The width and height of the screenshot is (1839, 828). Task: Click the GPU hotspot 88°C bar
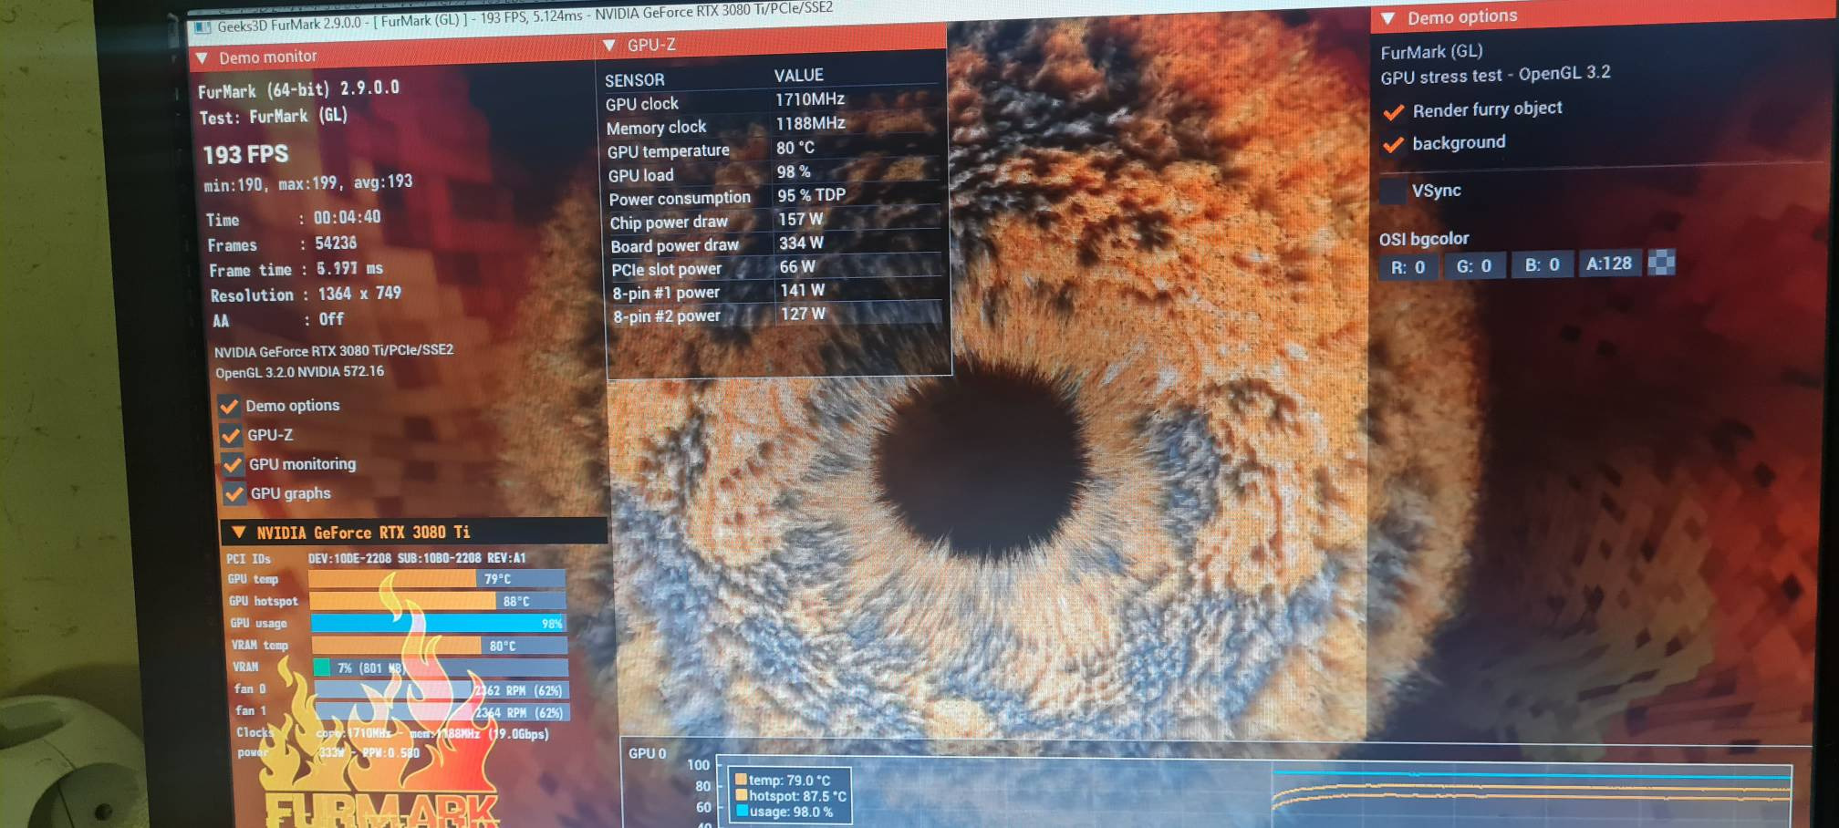438,601
